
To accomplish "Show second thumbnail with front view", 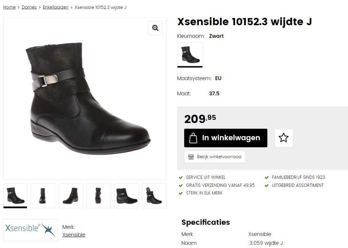I will [x=43, y=196].
